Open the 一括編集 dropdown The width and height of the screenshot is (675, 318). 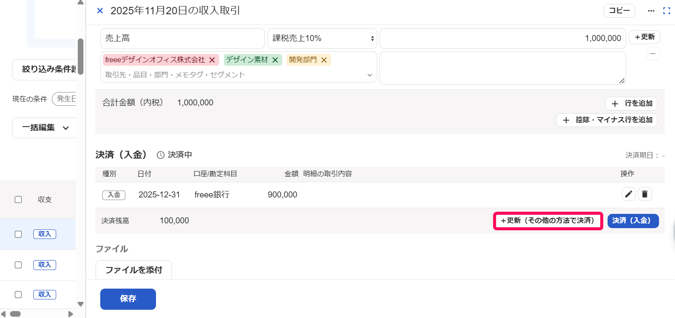point(45,128)
